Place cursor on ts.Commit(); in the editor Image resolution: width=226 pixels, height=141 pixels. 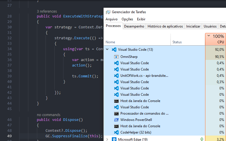(85, 76)
